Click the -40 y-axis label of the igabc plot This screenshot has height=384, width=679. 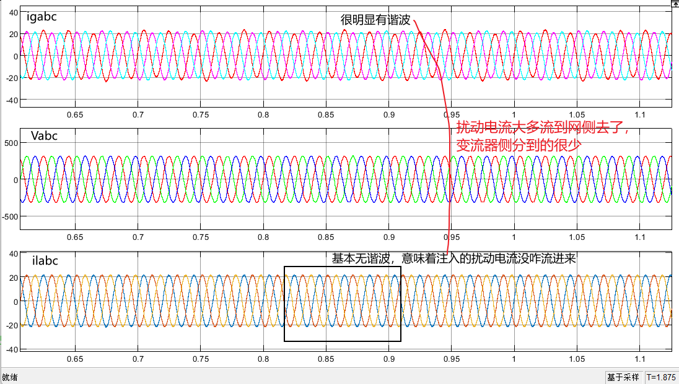[x=12, y=100]
